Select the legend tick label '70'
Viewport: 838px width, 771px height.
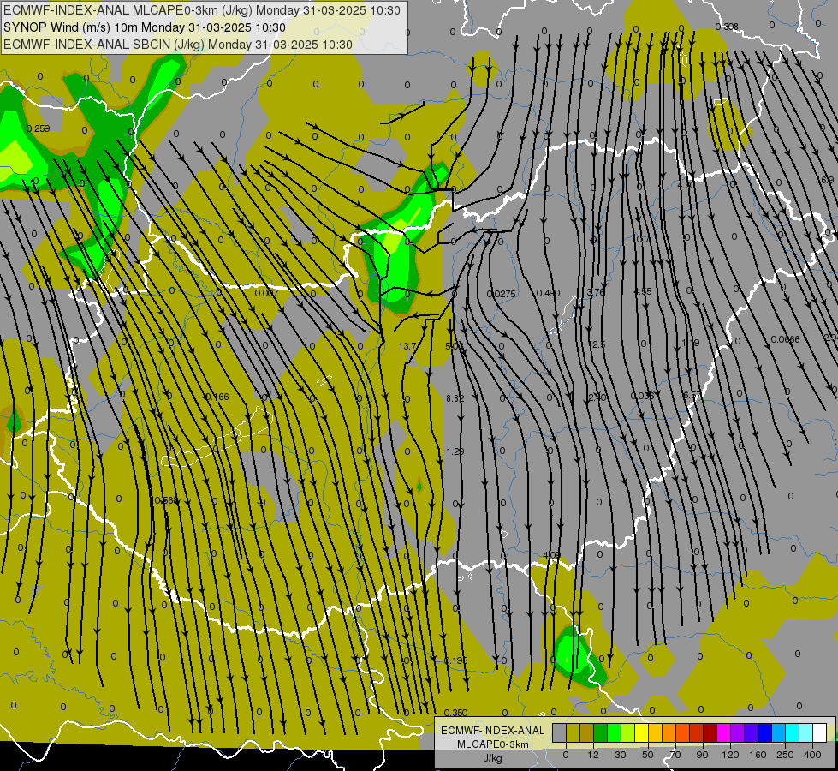pyautogui.click(x=675, y=755)
